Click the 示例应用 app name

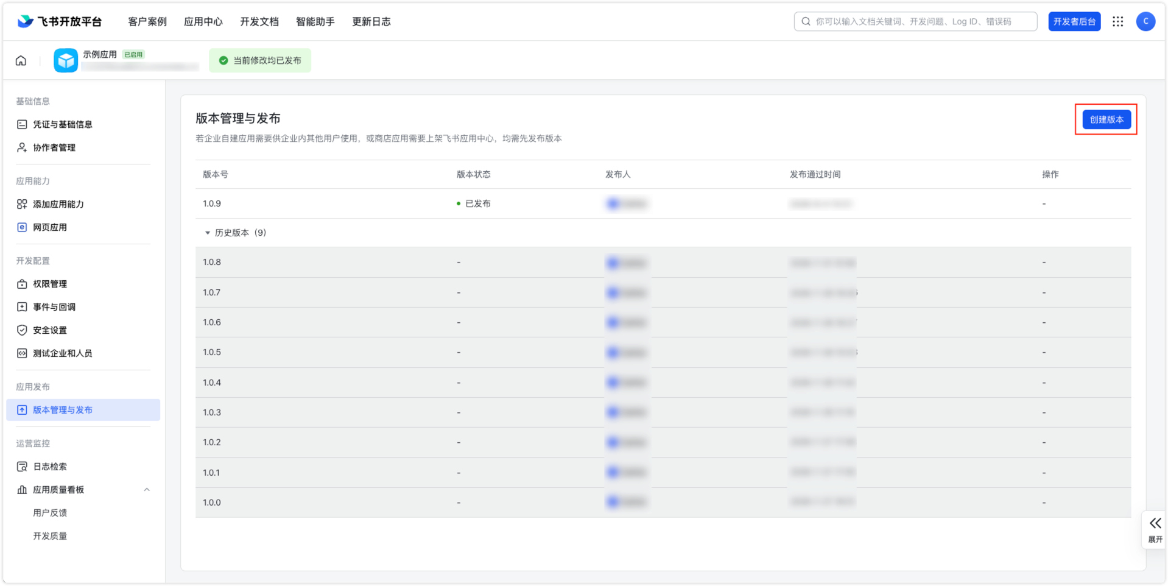tap(100, 54)
